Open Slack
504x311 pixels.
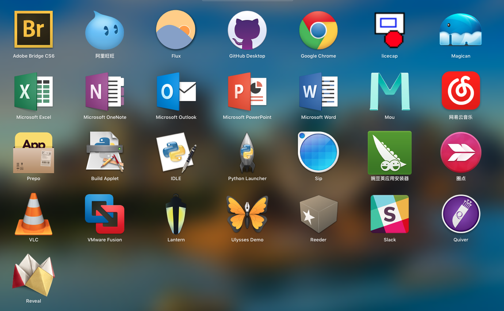tap(390, 214)
